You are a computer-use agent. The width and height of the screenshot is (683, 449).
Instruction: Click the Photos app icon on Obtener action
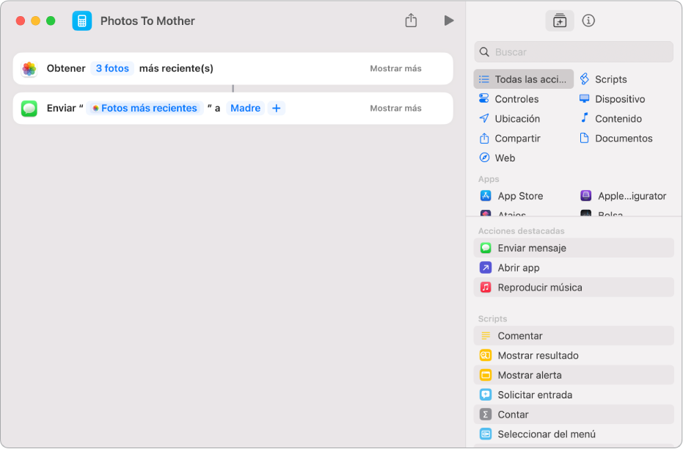(x=29, y=68)
